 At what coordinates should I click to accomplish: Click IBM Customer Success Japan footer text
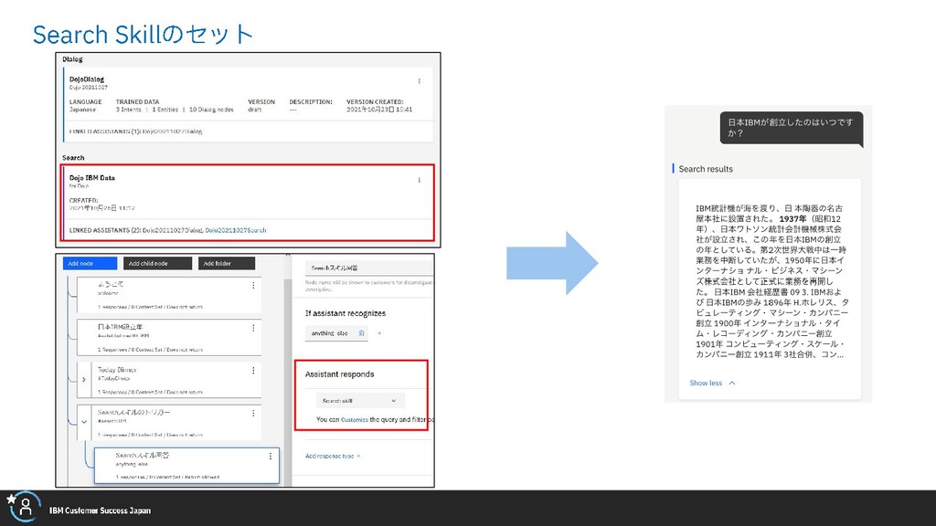tap(101, 510)
